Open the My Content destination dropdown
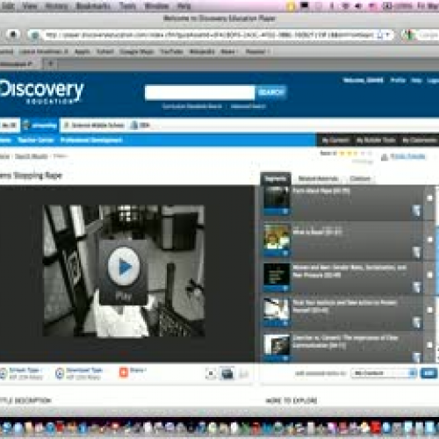The width and height of the screenshot is (439, 439). click(x=384, y=373)
